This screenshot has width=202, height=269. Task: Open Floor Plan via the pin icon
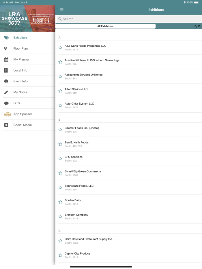click(5, 49)
